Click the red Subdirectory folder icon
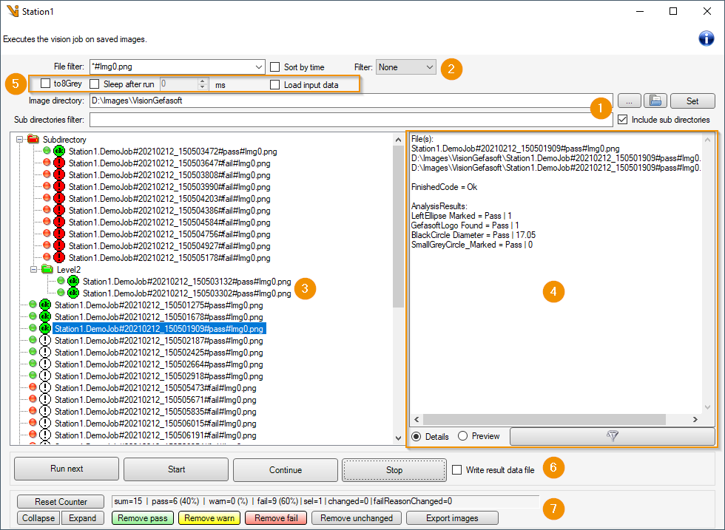725x530 pixels. point(33,139)
